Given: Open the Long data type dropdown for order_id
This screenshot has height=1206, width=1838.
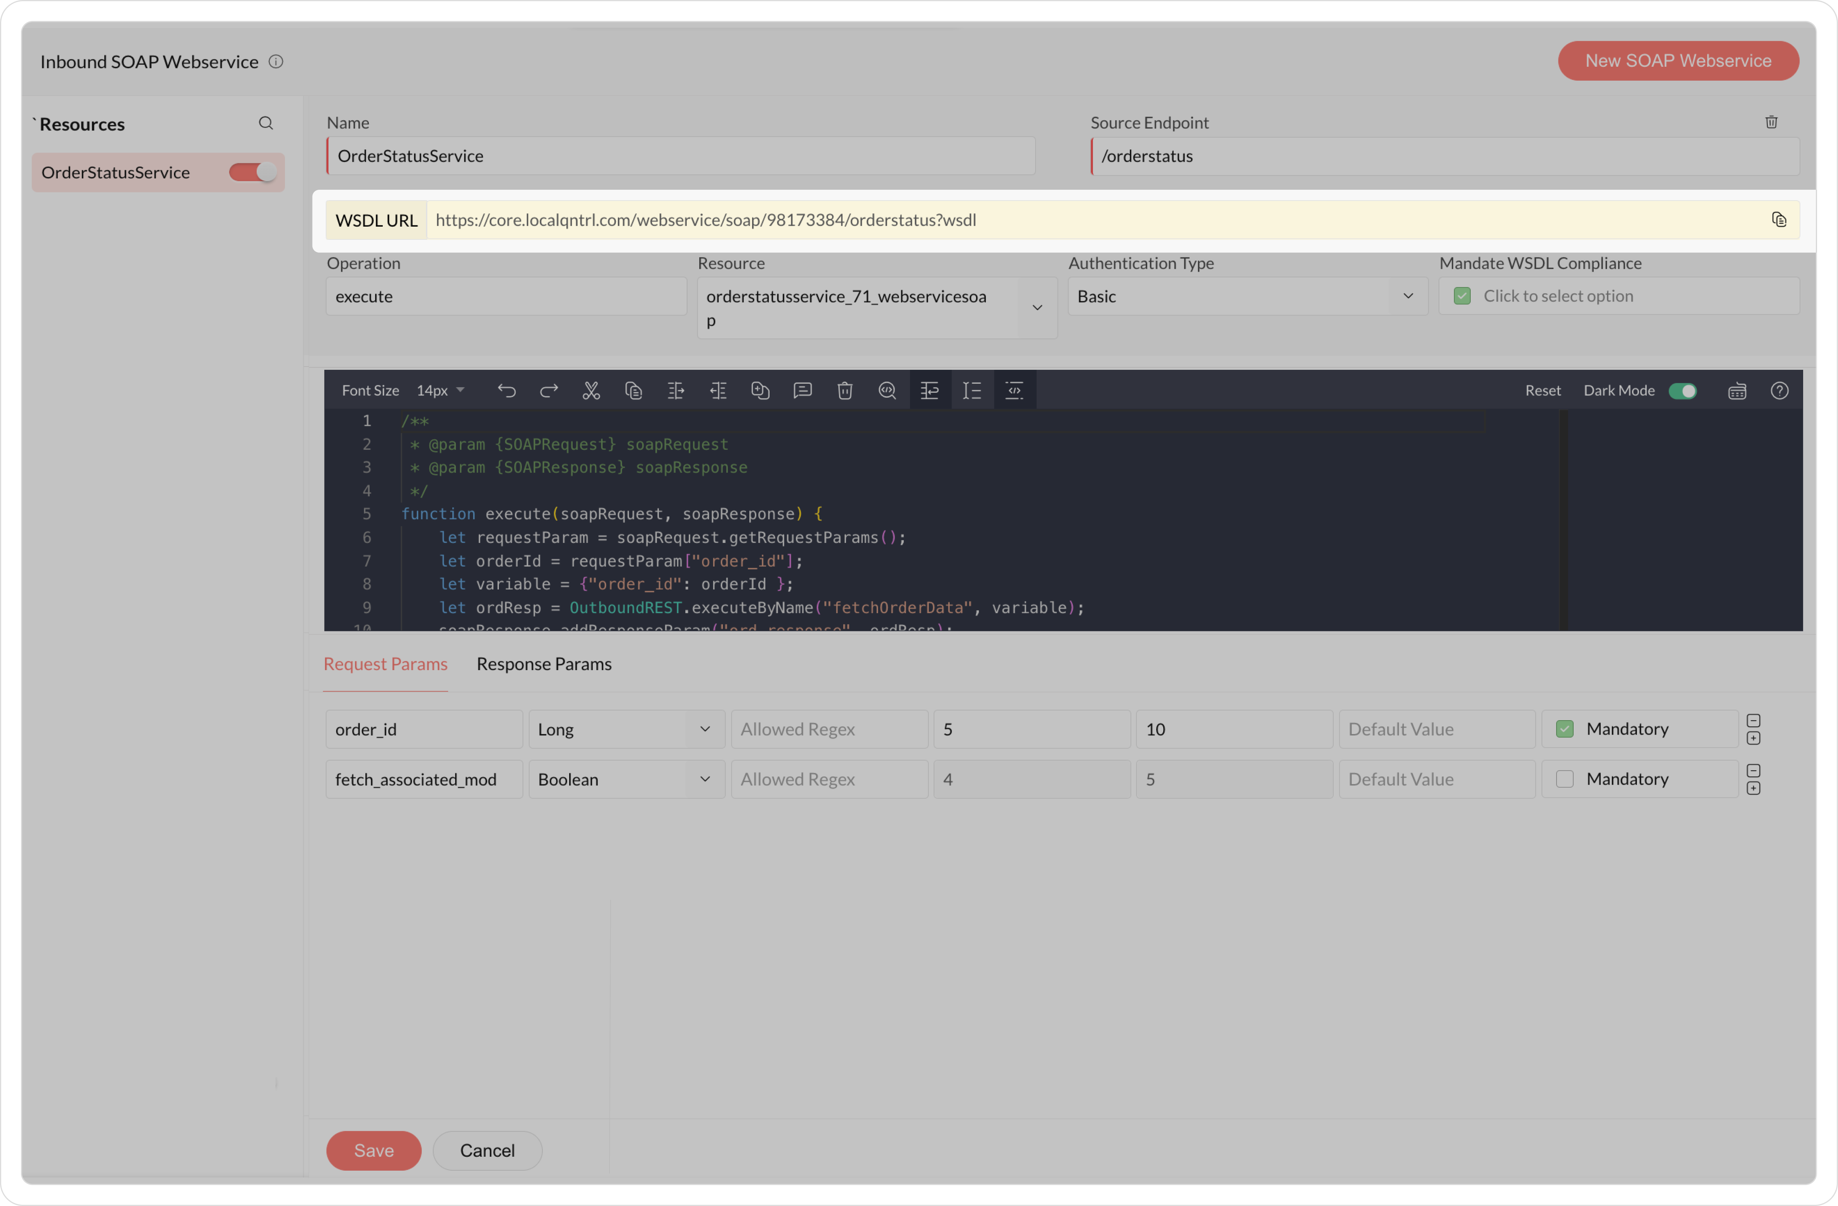Looking at the screenshot, I should (x=625, y=729).
